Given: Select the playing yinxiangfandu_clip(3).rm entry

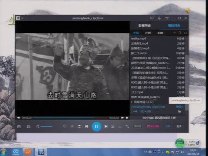Looking at the screenshot, I should coord(157,107).
